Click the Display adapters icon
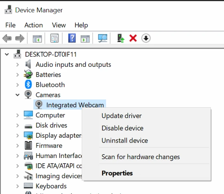 pyautogui.click(x=28, y=135)
